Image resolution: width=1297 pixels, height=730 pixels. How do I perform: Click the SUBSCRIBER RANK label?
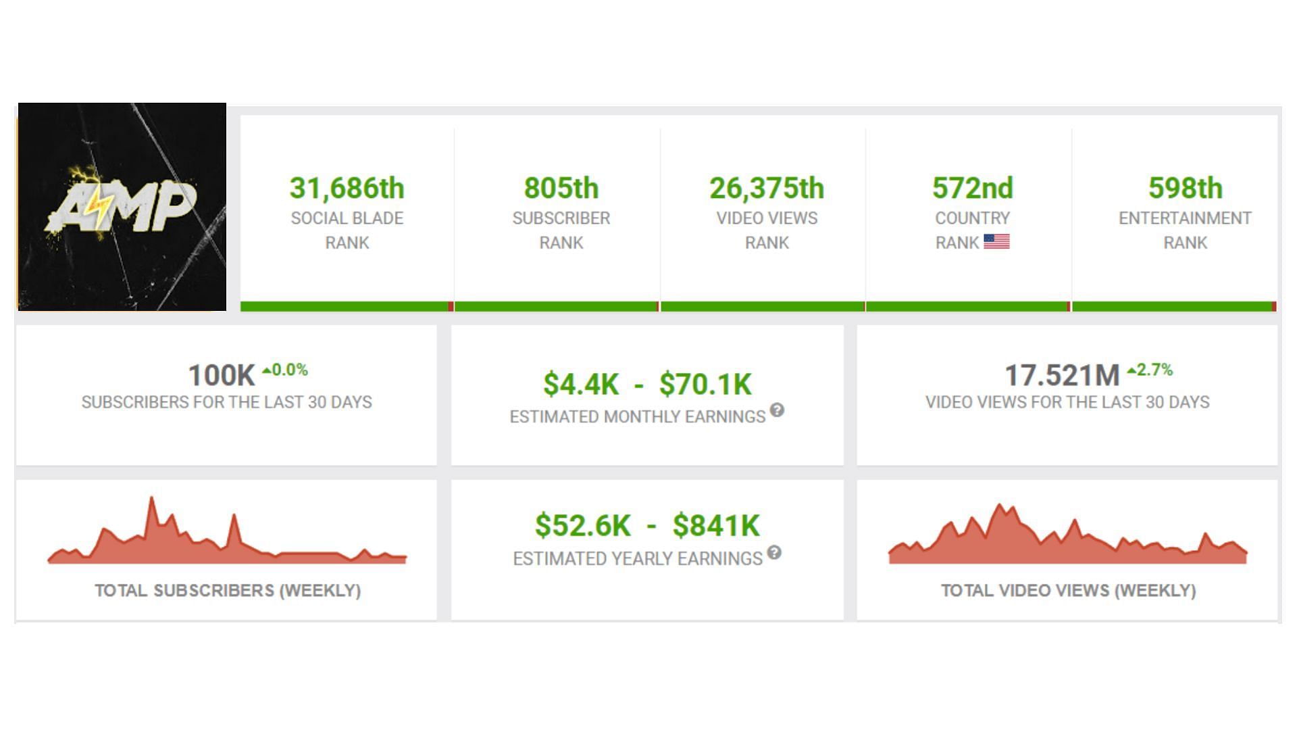point(561,230)
